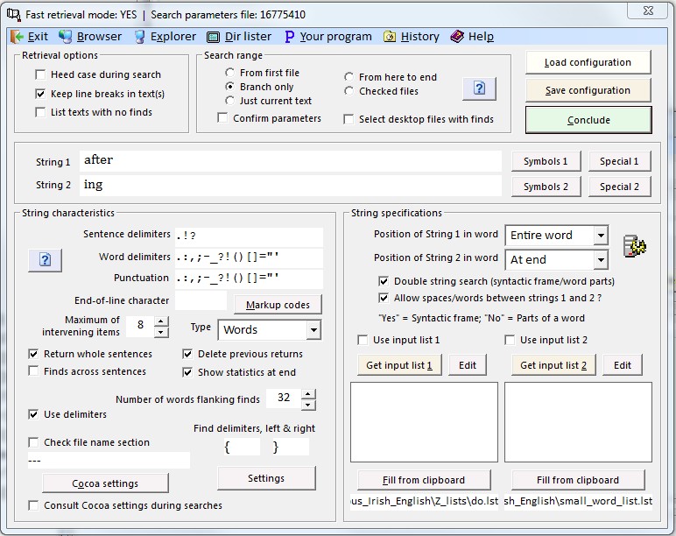Click the Your program icon

pos(289,37)
